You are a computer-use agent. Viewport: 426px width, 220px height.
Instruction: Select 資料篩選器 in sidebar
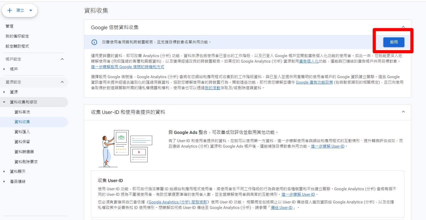pos(24,152)
